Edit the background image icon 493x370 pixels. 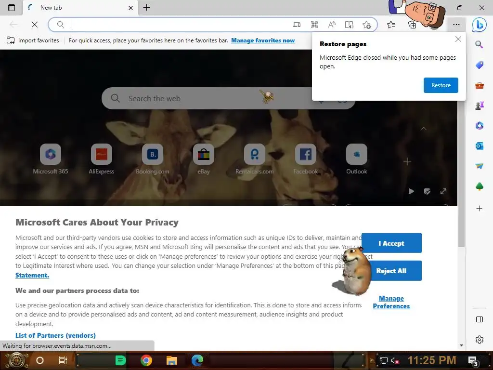pyautogui.click(x=427, y=191)
